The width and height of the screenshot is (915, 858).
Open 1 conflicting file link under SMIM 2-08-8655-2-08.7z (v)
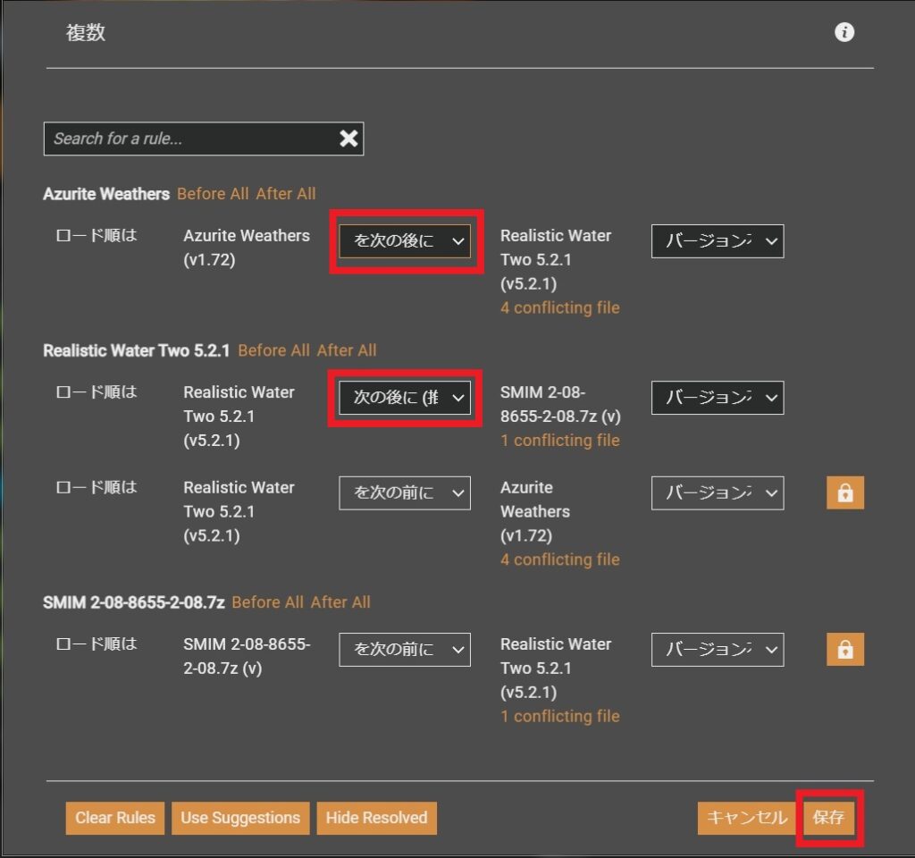(559, 440)
